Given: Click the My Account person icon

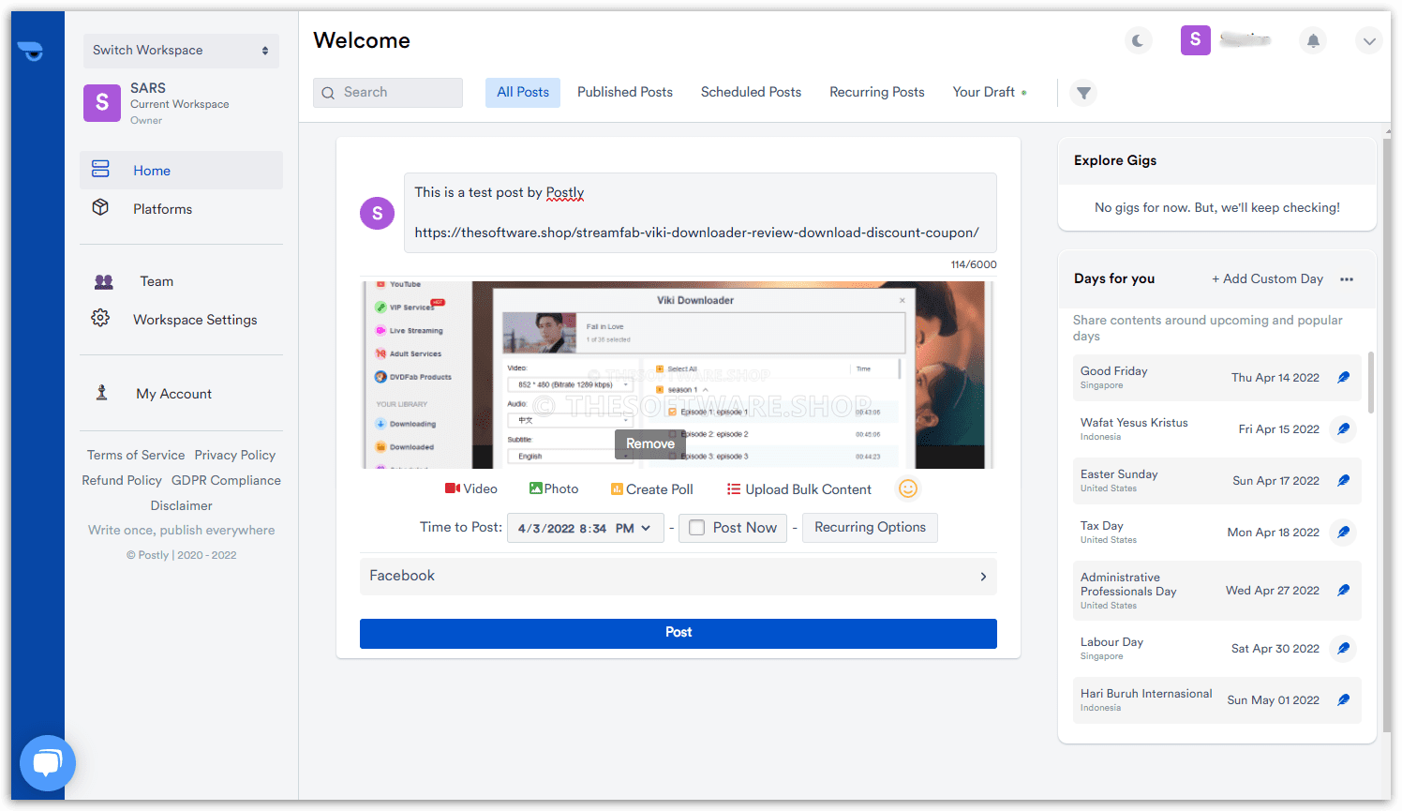Looking at the screenshot, I should pyautogui.click(x=102, y=393).
